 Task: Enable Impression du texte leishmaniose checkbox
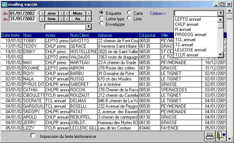pyautogui.click(x=33, y=136)
